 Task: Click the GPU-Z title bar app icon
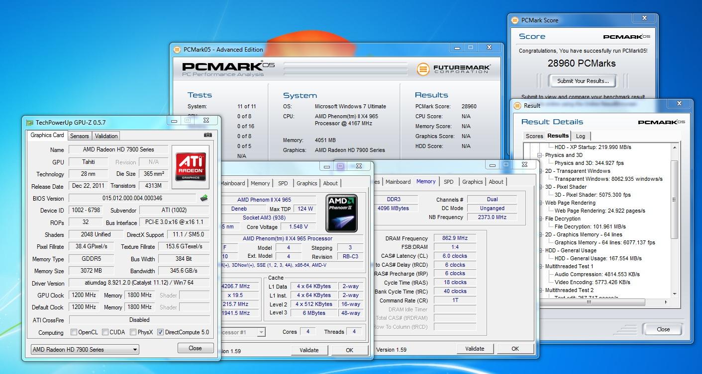(x=30, y=123)
